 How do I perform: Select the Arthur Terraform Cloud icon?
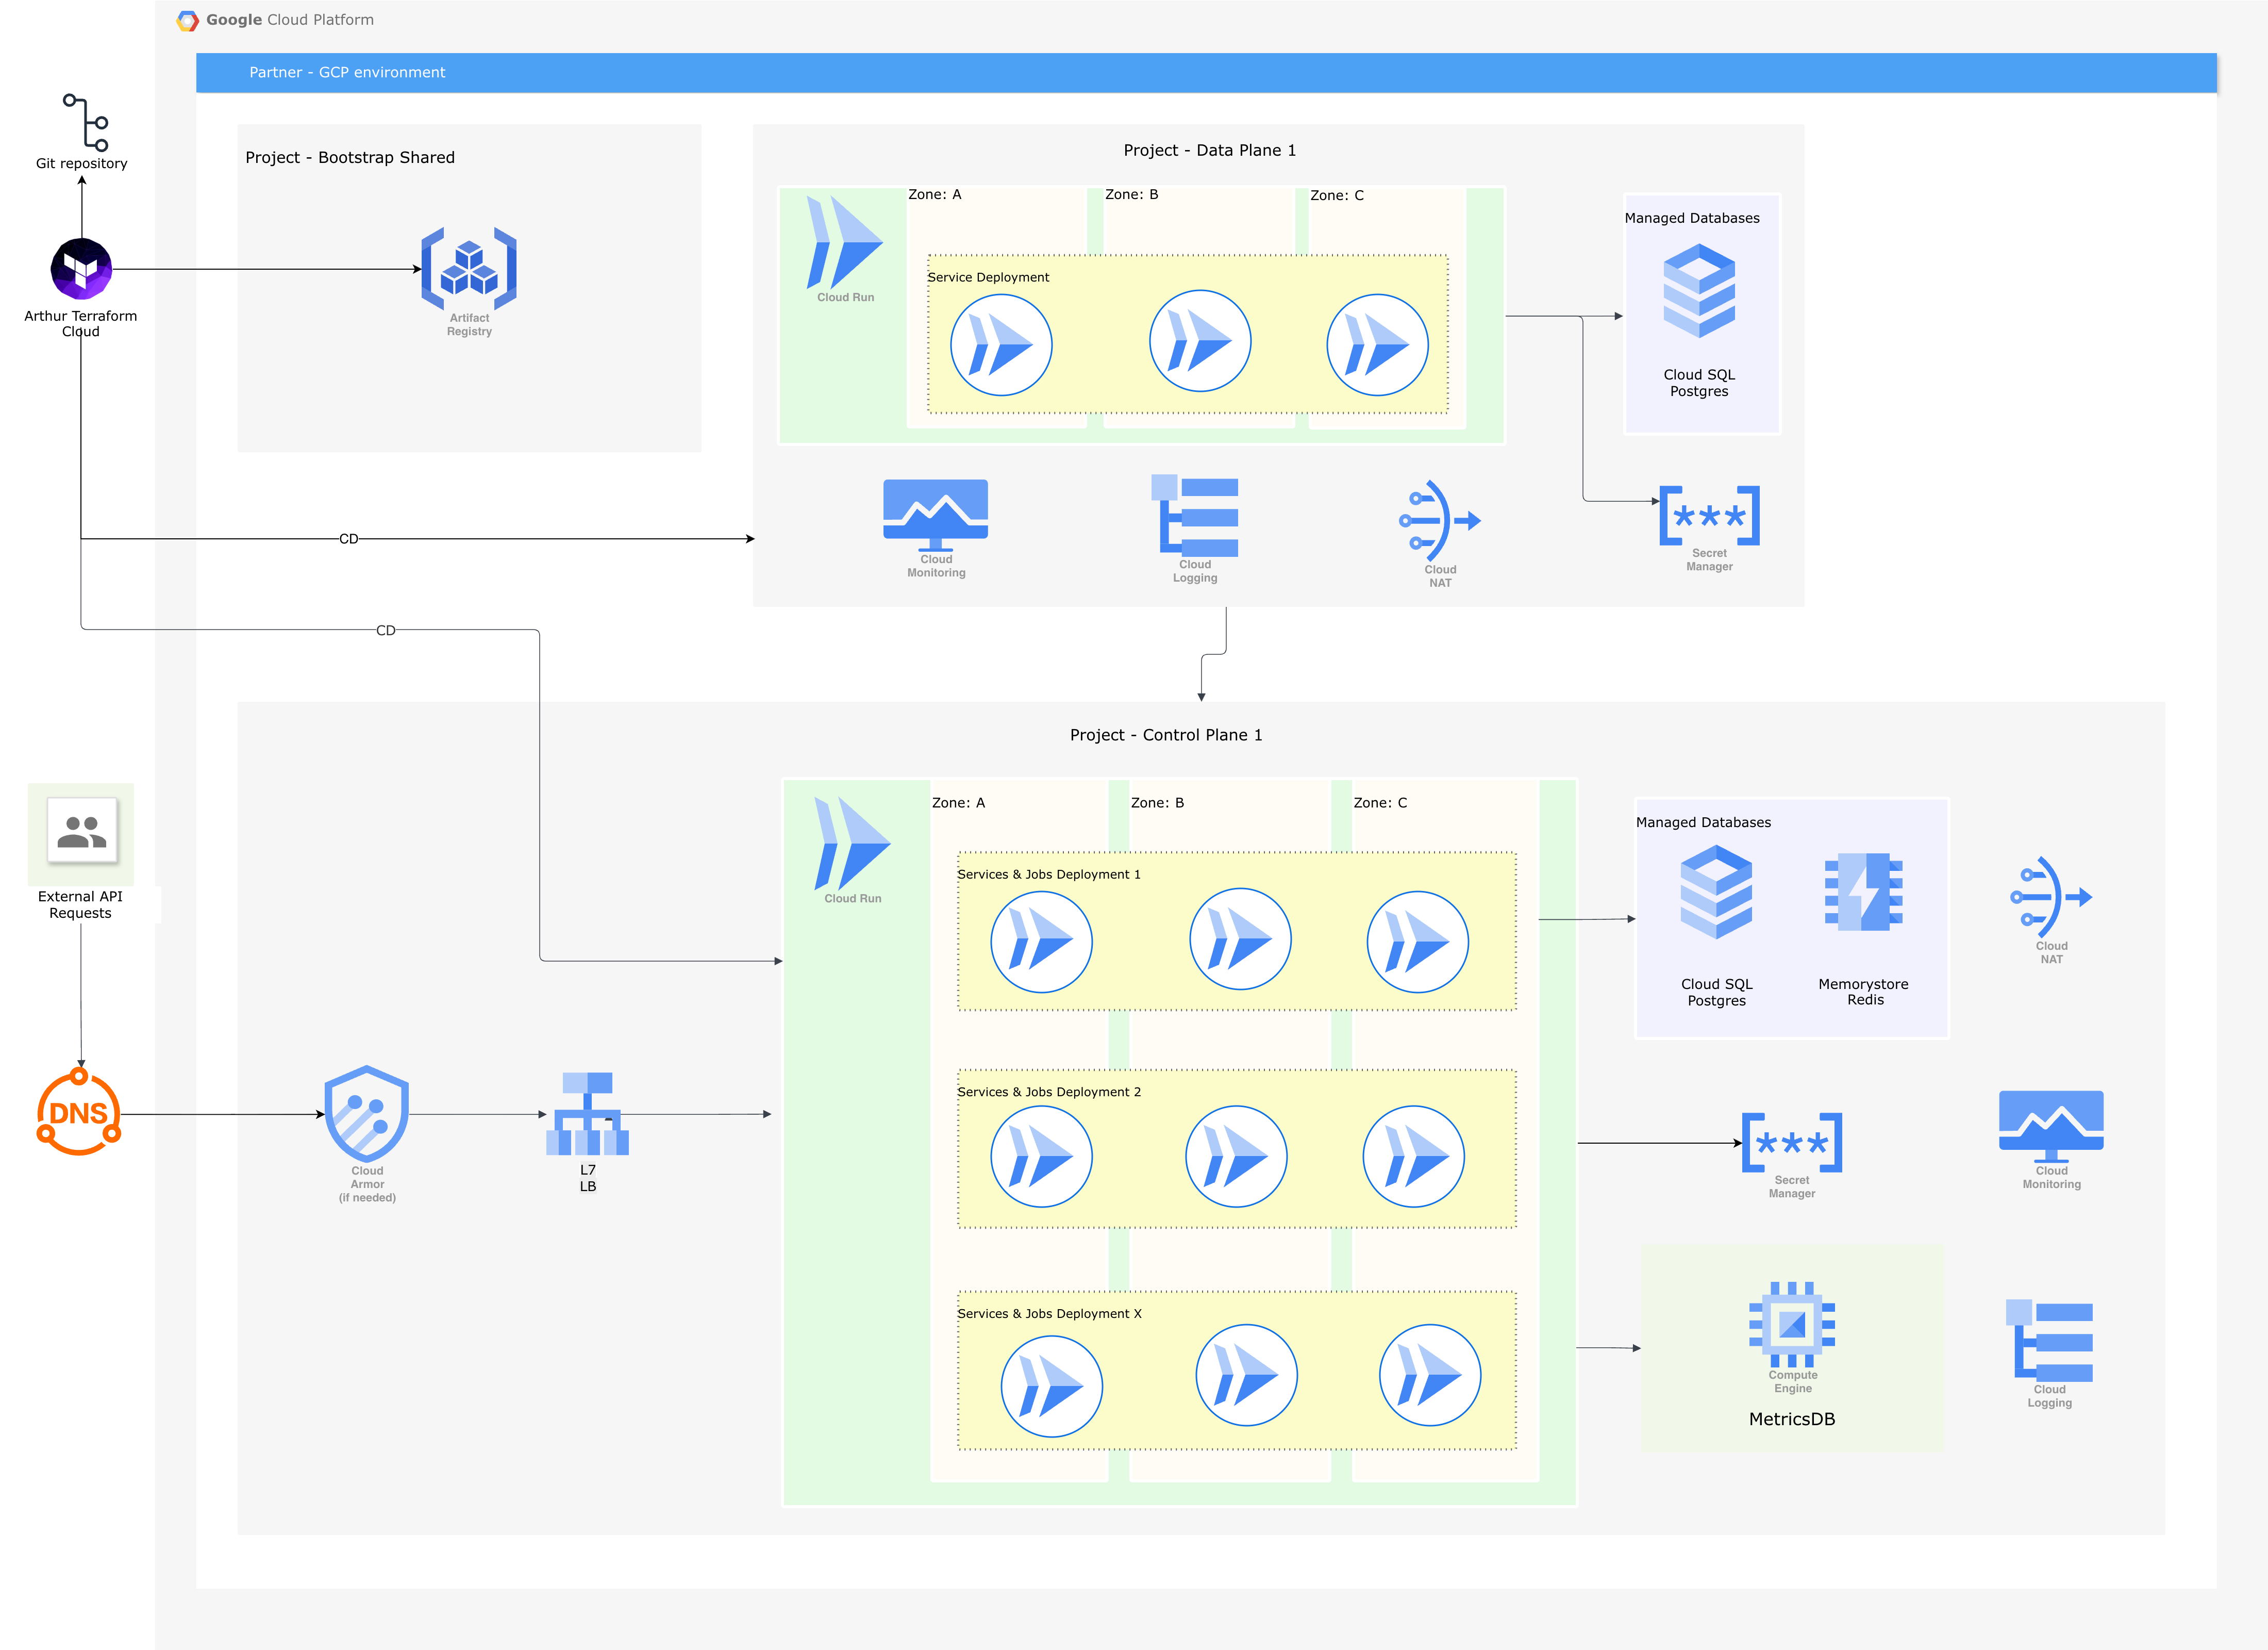[x=81, y=268]
